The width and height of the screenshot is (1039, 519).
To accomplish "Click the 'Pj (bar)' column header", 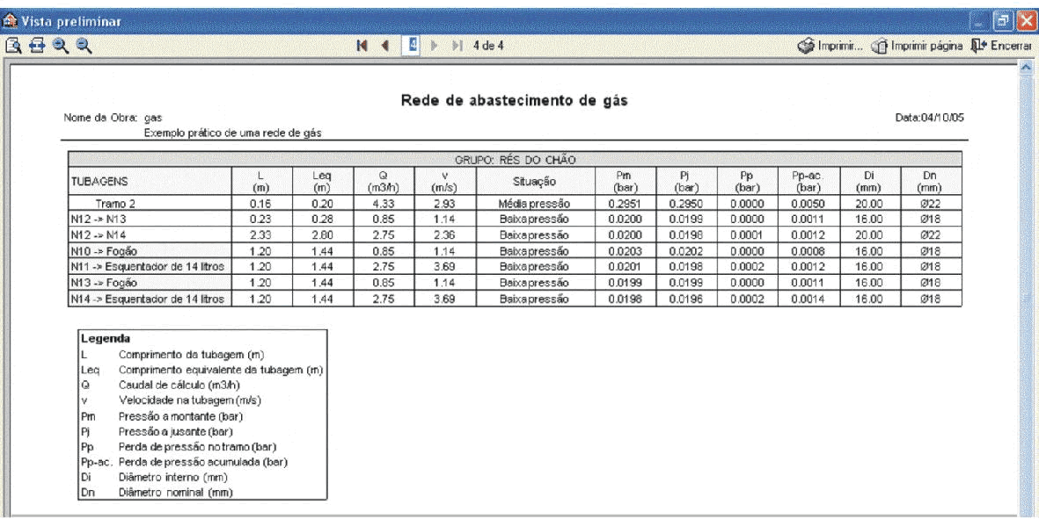I will pos(685,181).
